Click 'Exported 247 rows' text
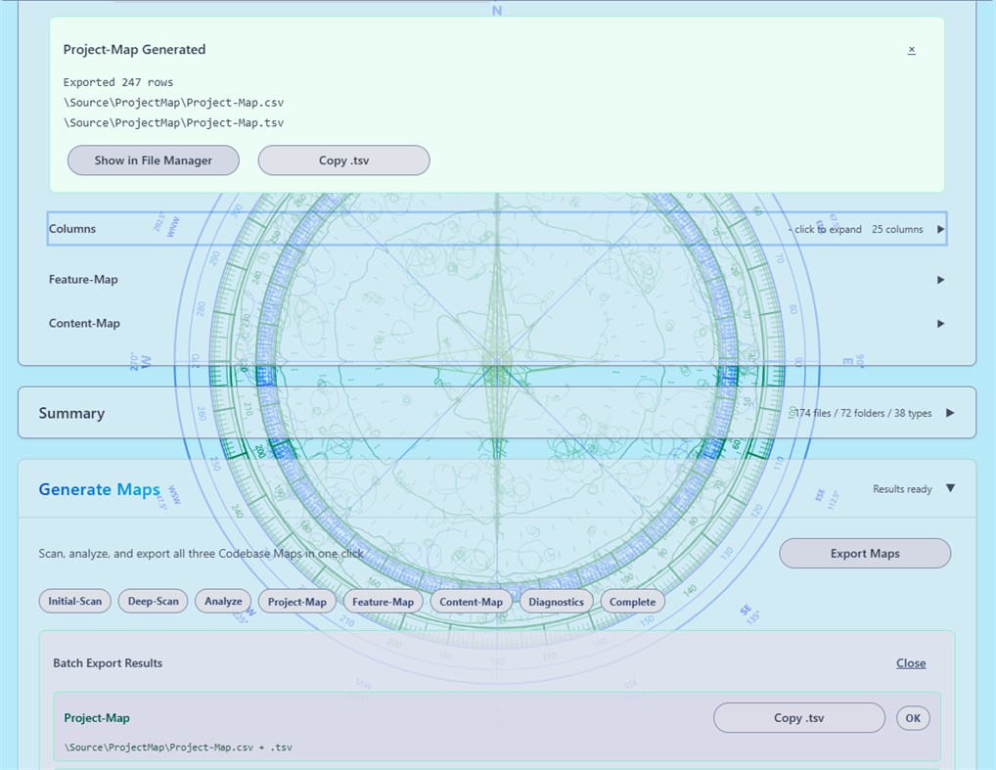 coord(118,82)
